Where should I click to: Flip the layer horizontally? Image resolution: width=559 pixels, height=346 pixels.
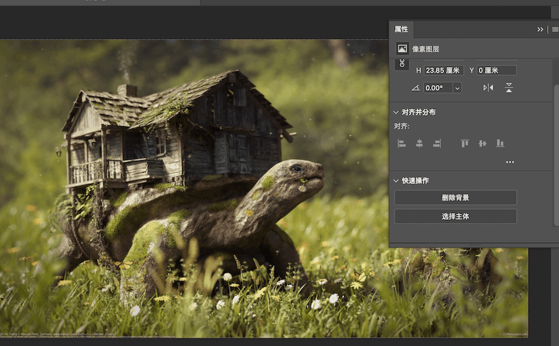pyautogui.click(x=488, y=88)
